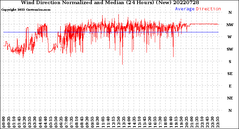Click the 'Direction' legend label

pyautogui.click(x=209, y=9)
